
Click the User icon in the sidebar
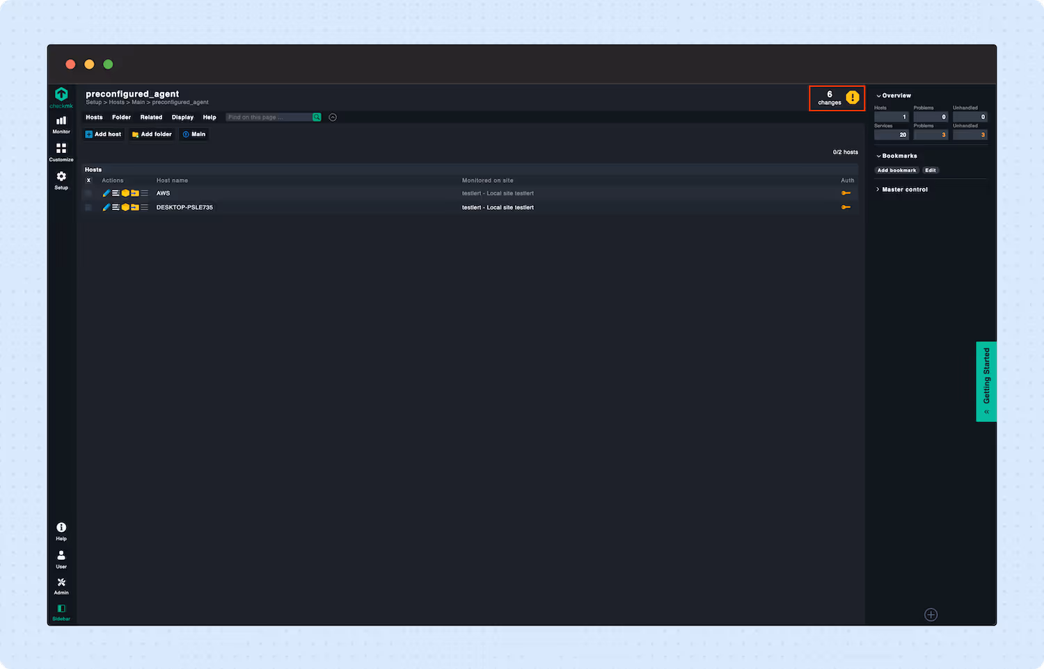coord(61,556)
